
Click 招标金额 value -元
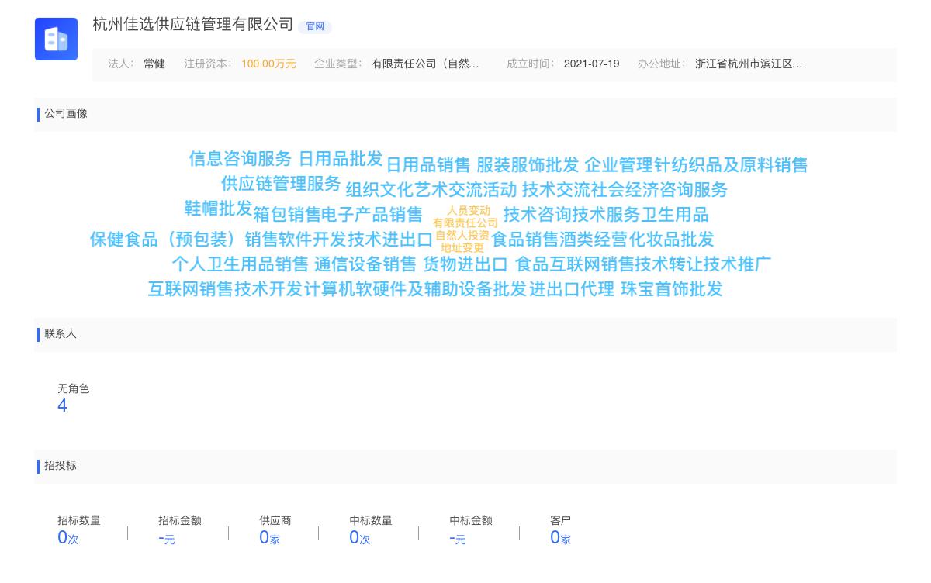(166, 538)
